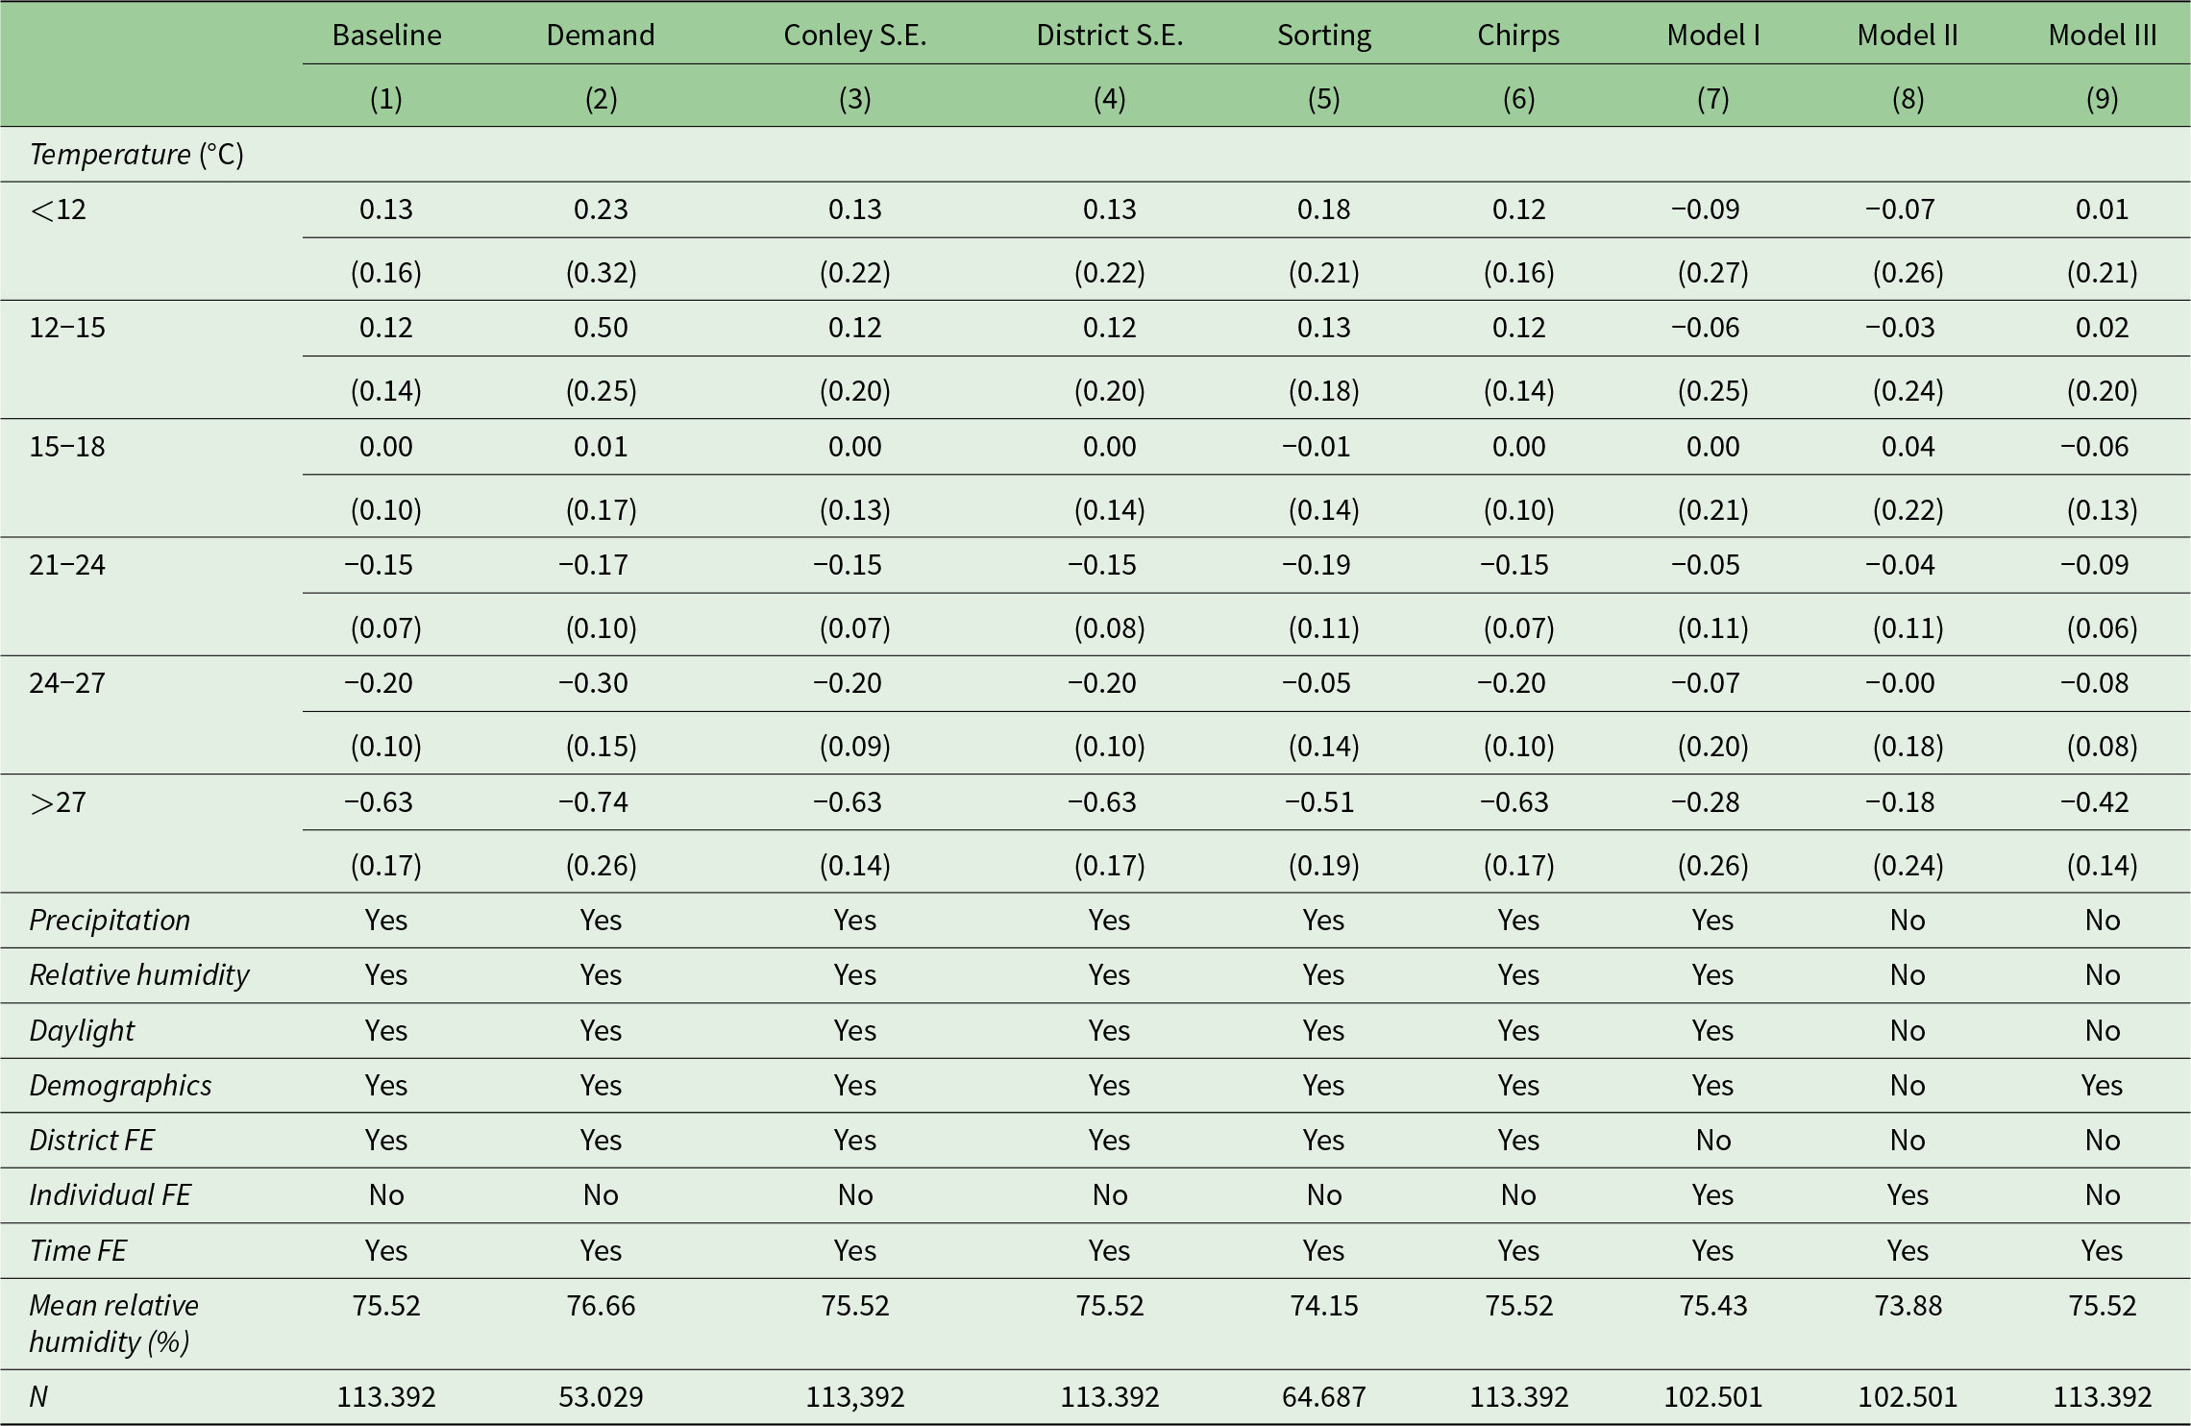Select the Model III column header
Viewport: 2191px width, 1426px height.
pyautogui.click(x=2102, y=35)
